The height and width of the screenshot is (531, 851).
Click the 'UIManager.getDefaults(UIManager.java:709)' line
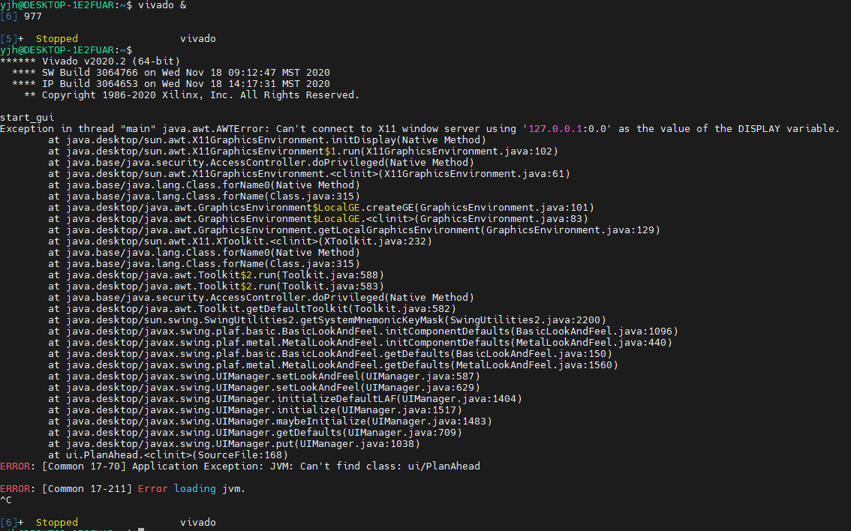pyautogui.click(x=255, y=432)
